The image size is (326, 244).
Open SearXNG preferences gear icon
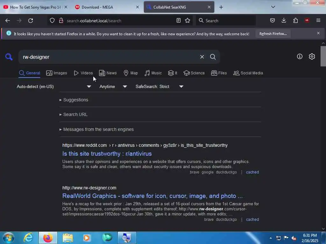(312, 57)
